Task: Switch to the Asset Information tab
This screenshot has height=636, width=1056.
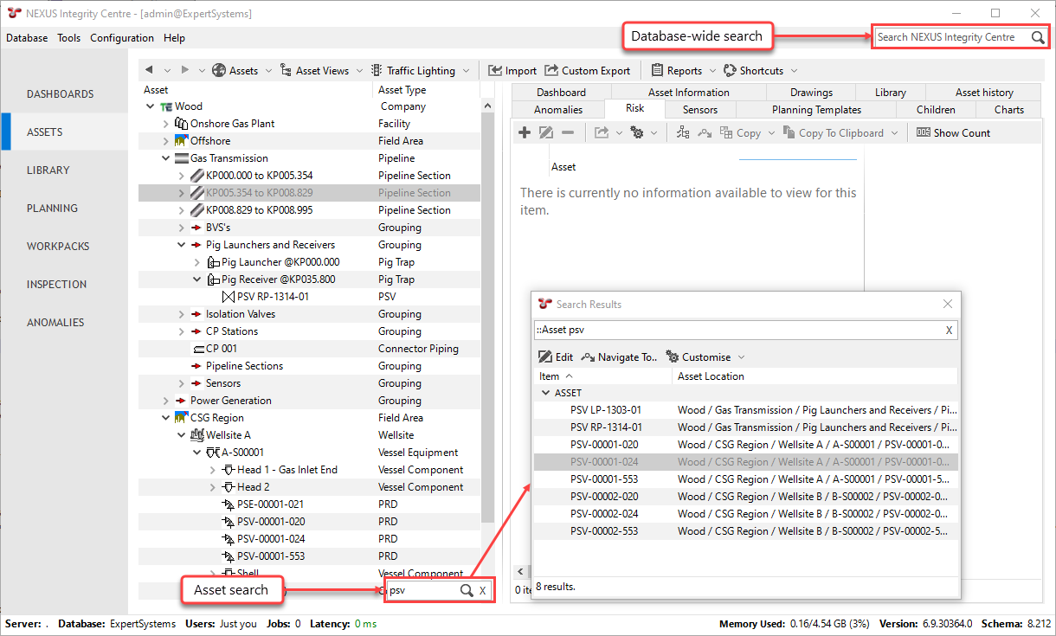Action: click(688, 92)
